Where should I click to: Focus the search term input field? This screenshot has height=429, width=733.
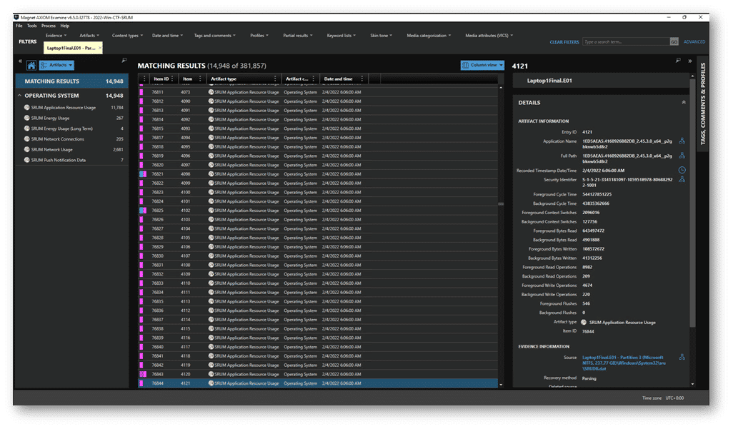coord(626,42)
